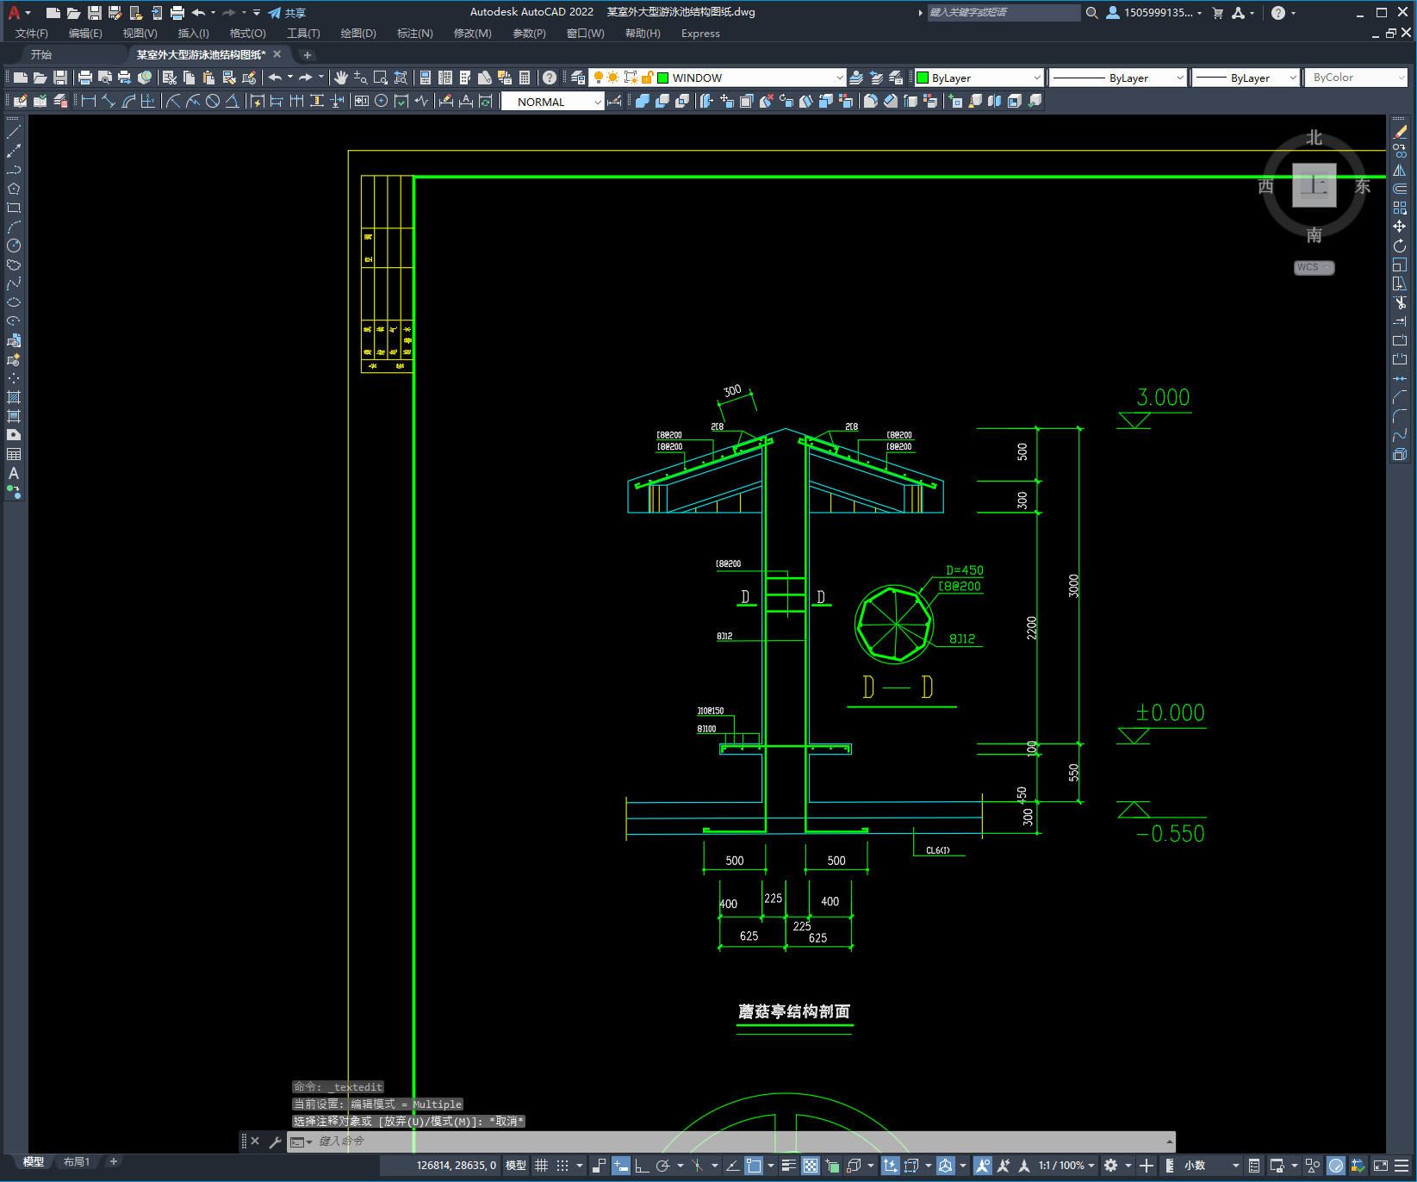Viewport: 1417px width, 1182px height.
Task: Click the 共享 share button
Action: point(287,13)
